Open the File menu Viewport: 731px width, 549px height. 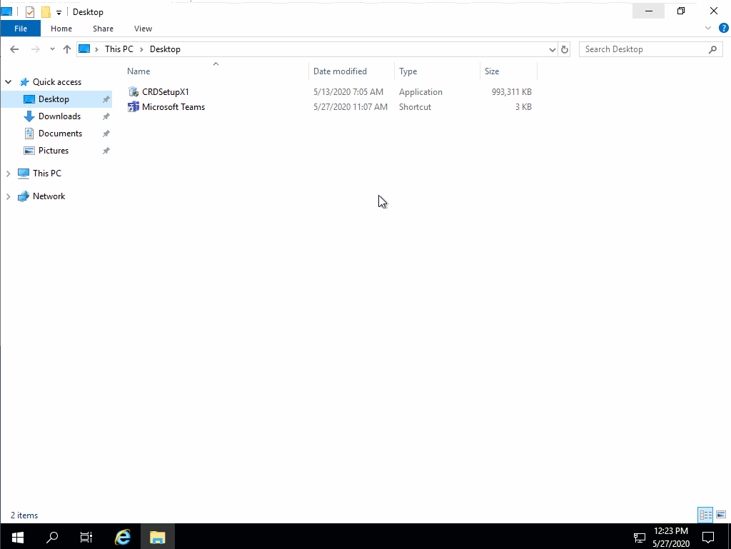(21, 29)
